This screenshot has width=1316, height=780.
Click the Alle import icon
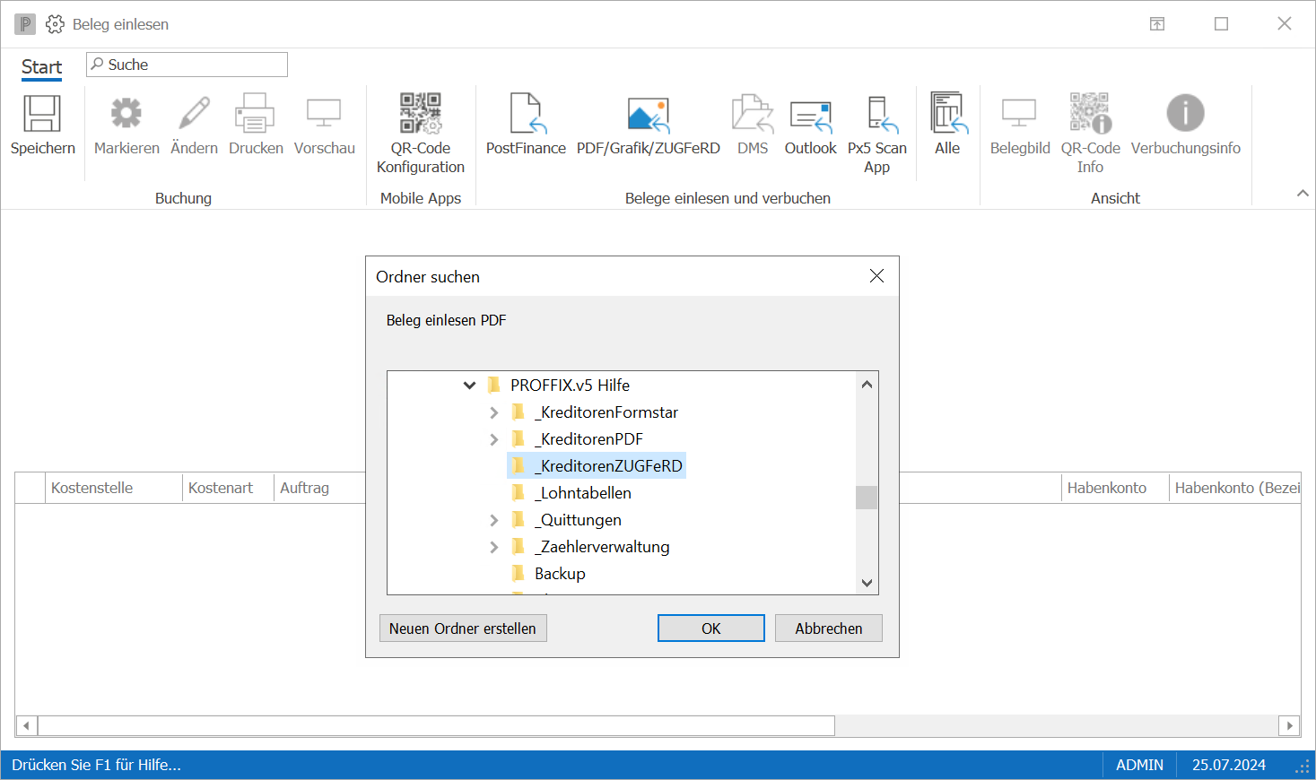947,113
